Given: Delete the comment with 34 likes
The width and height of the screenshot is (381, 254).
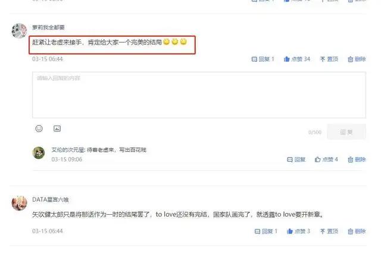Looking at the screenshot, I should click(357, 59).
